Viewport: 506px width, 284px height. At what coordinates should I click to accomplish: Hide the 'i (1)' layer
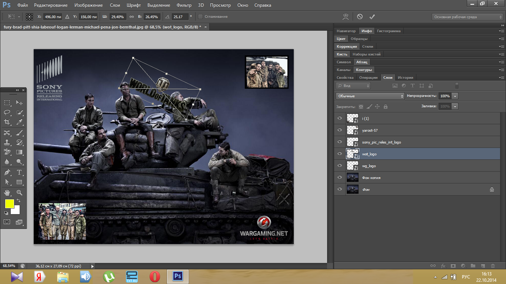pyautogui.click(x=340, y=118)
